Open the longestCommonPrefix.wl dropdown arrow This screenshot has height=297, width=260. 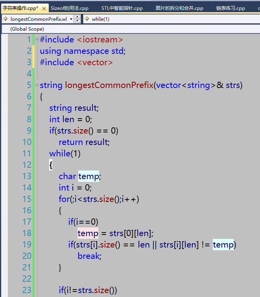[x=71, y=19]
